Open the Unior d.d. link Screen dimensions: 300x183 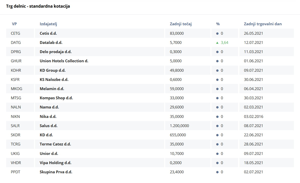(x=49, y=153)
